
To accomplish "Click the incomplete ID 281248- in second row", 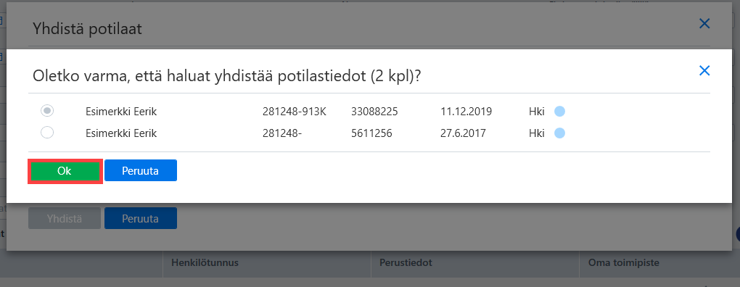I will tap(281, 133).
